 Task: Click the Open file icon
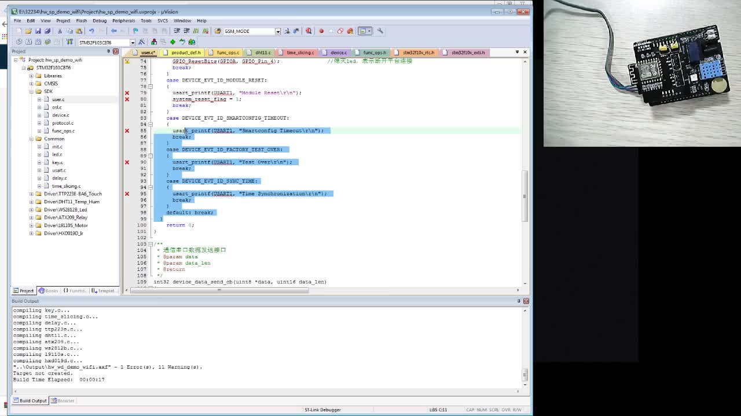tap(28, 31)
